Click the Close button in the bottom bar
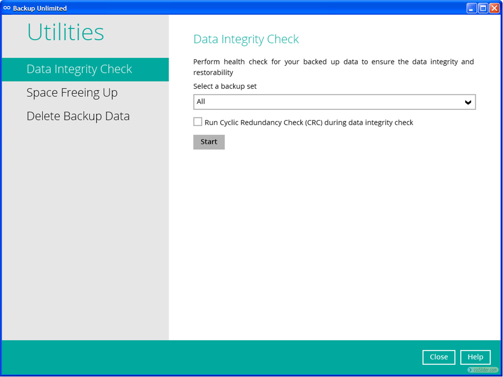Viewport: 503px width, 377px height. pyautogui.click(x=439, y=357)
